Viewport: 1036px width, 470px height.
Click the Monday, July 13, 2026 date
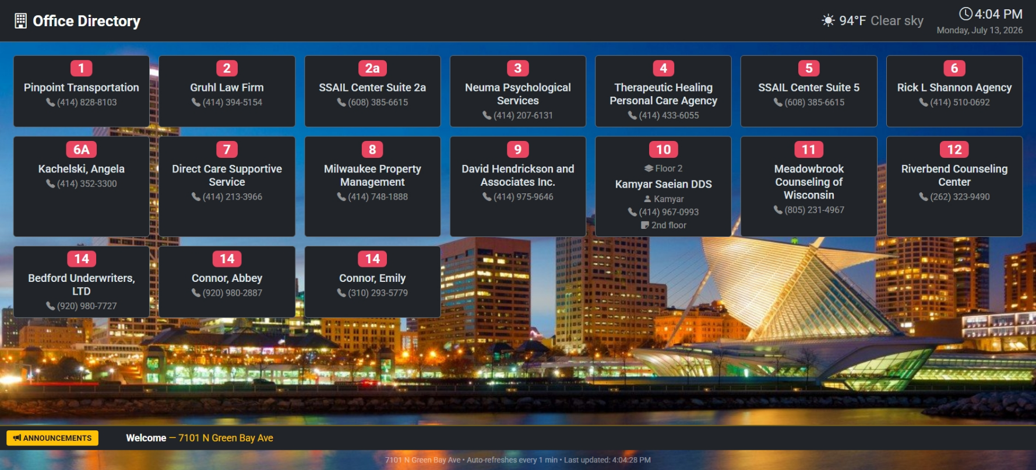(x=979, y=30)
